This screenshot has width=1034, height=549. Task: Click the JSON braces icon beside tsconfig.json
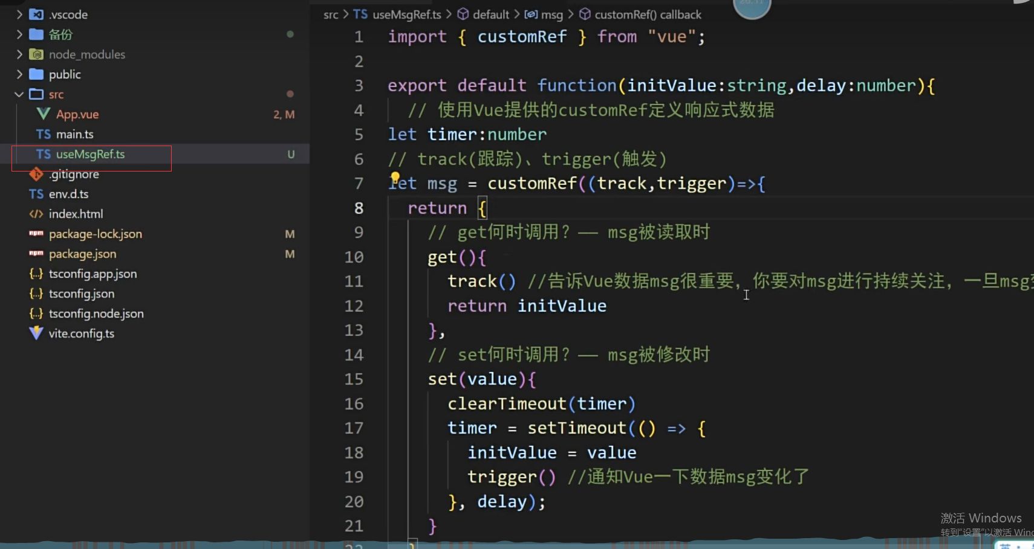[36, 294]
